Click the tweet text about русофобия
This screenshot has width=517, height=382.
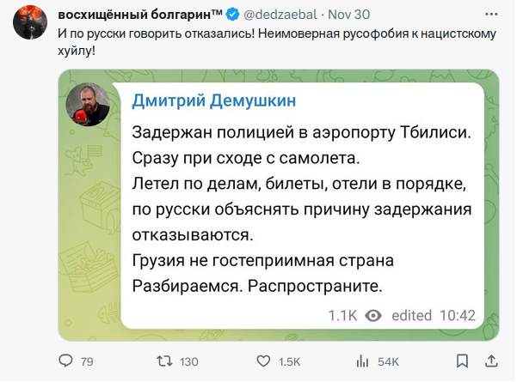point(277,42)
